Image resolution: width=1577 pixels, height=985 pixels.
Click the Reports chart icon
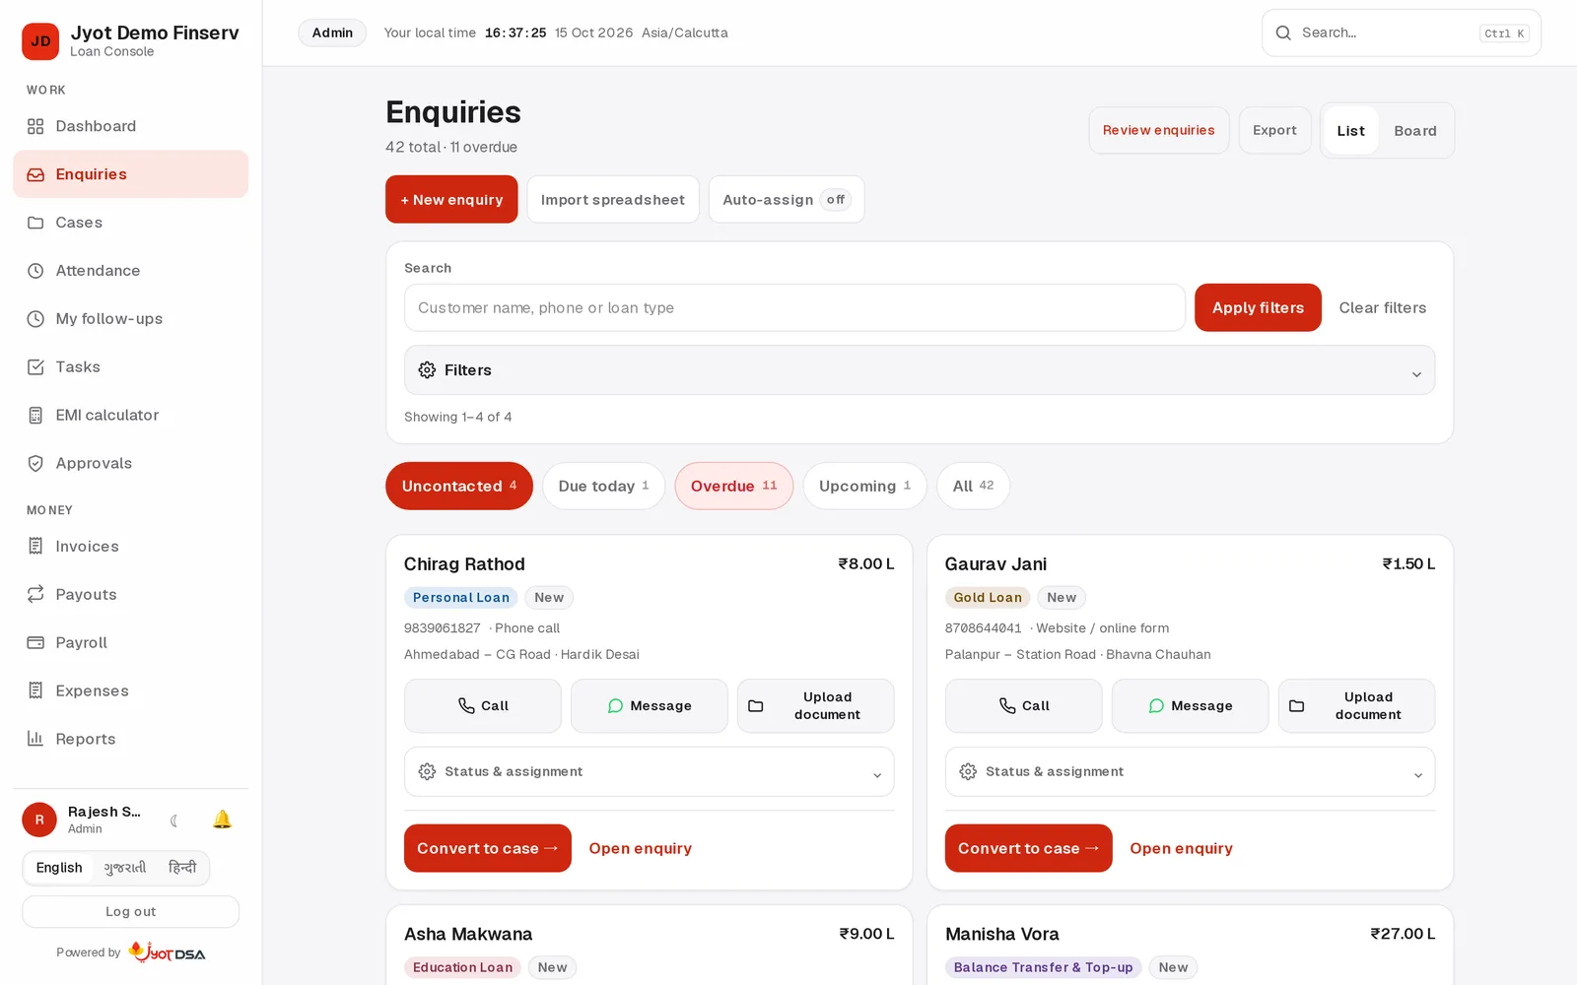coord(35,739)
